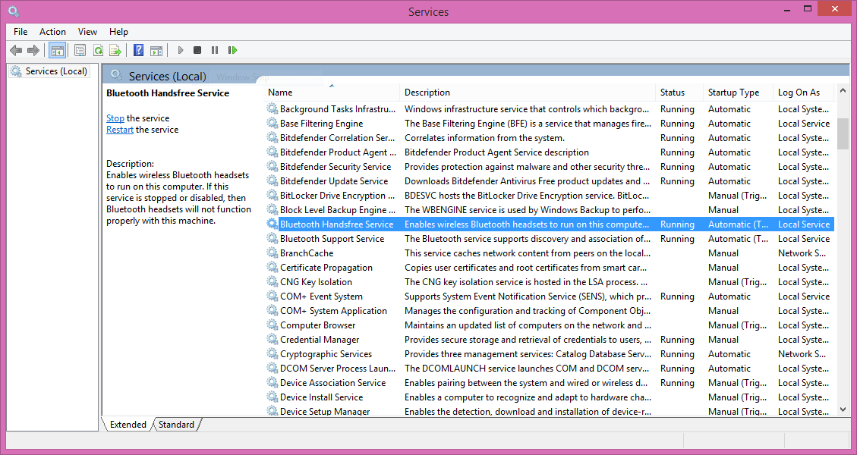Screen dimensions: 857x455
Task: Click gear icon of Cryptographic Services
Action: [272, 354]
